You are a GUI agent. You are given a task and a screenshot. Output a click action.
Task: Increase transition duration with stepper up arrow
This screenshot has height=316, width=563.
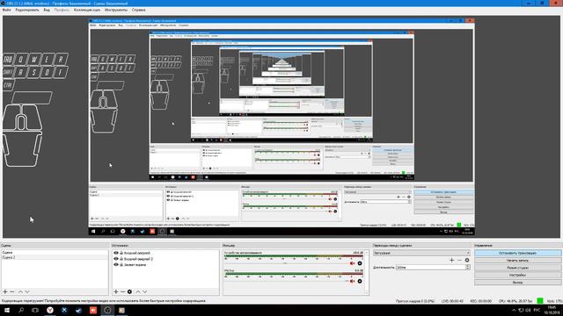pyautogui.click(x=467, y=266)
